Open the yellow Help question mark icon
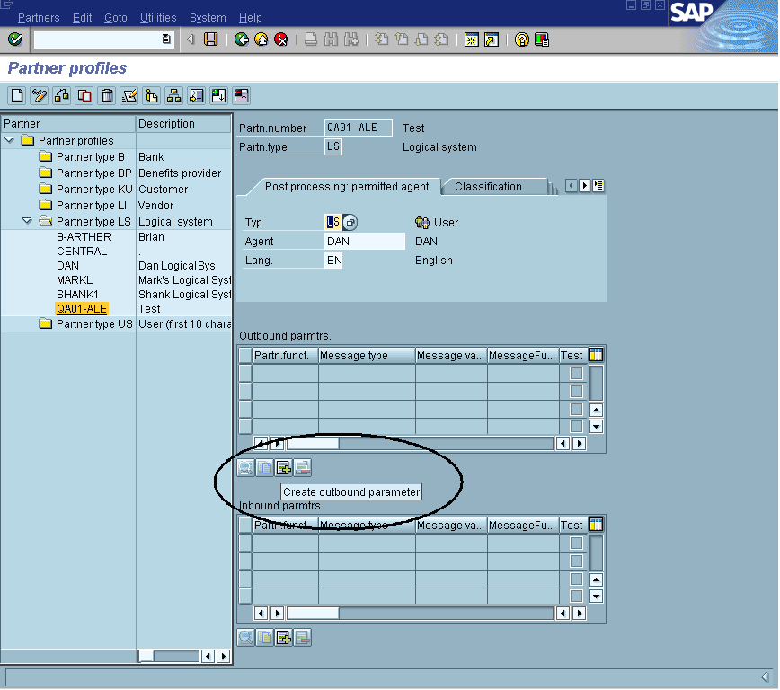 point(521,40)
